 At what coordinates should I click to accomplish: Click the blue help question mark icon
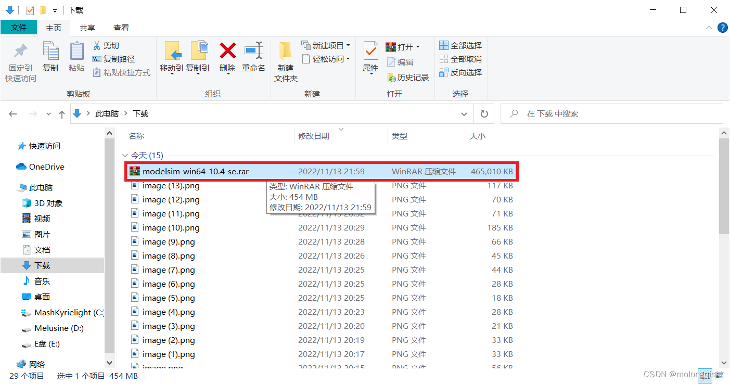coord(722,28)
